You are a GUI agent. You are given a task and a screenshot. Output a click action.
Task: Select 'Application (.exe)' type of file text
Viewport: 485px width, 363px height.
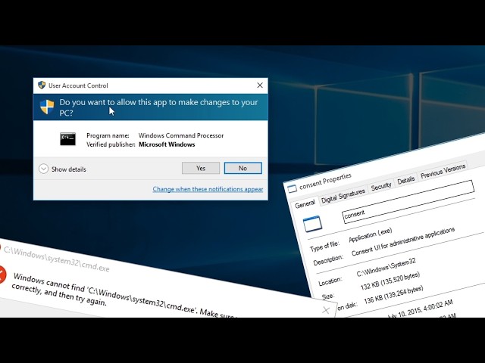coord(371,235)
